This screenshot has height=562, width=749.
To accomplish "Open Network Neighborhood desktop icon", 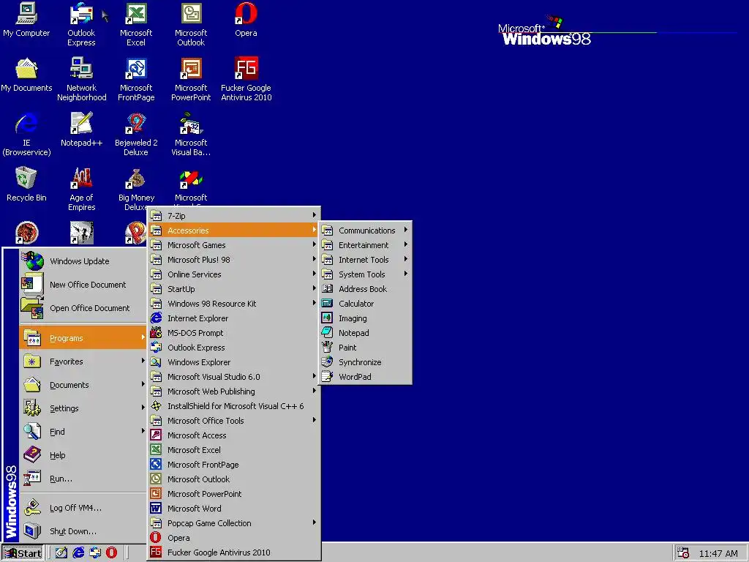I will pyautogui.click(x=81, y=80).
